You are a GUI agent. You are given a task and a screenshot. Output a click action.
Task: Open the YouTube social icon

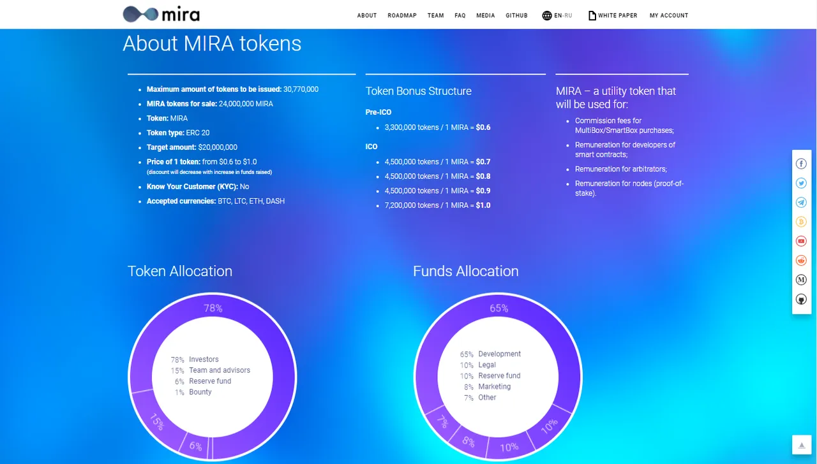tap(802, 242)
